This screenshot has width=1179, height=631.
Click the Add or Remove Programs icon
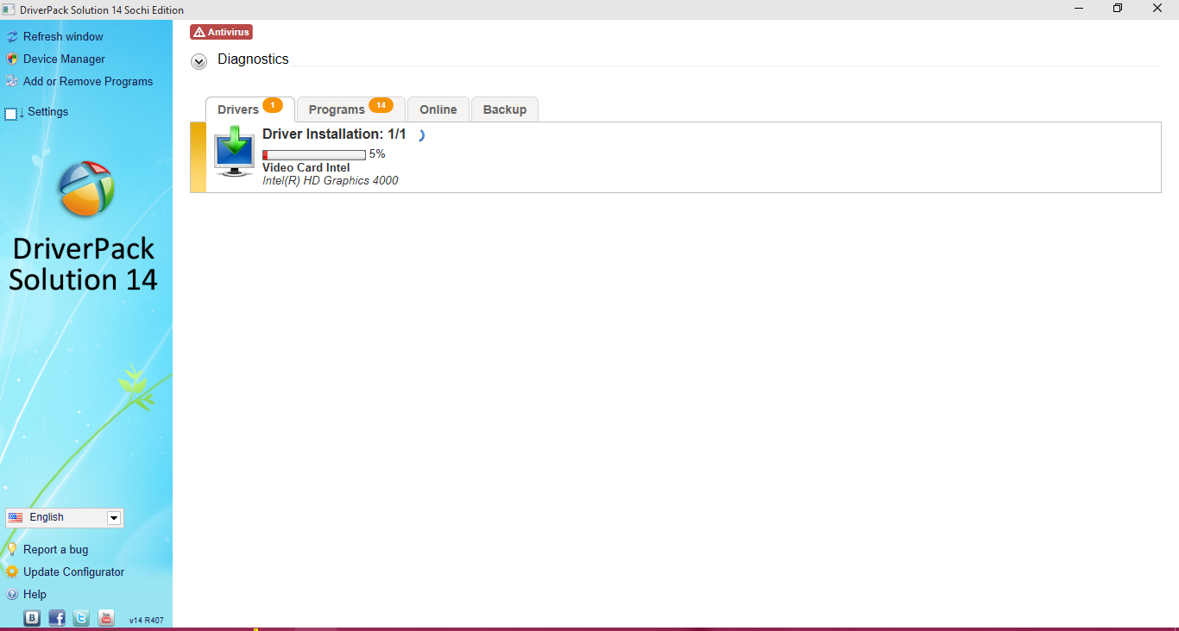click(x=12, y=82)
